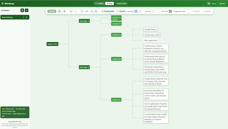228x129 pixels.
Task: Collapse content 2a using its connector dot
Action: (122, 35)
